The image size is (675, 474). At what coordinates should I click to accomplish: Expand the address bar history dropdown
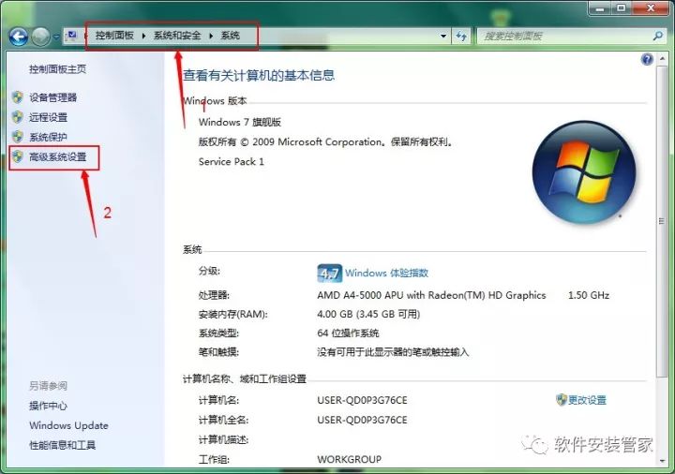[x=443, y=37]
